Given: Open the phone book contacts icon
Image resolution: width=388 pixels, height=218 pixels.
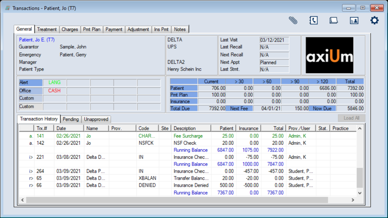Looking at the screenshot, I should pos(313,20).
